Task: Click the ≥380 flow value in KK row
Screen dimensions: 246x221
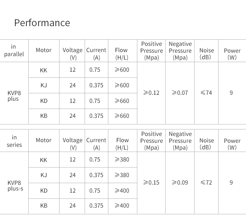Action: click(x=121, y=159)
